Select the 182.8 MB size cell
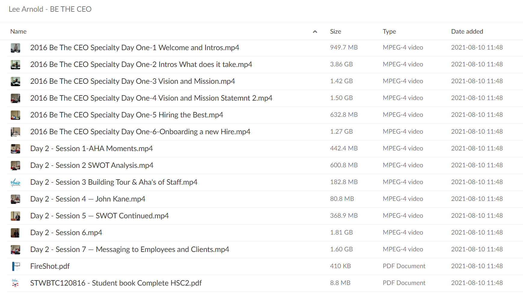Screen dimensions: 523x300 [x=344, y=182]
